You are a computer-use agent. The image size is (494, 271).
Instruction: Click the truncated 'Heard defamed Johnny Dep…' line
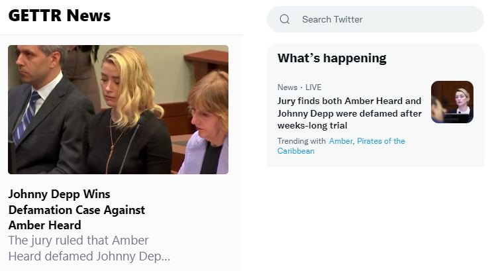(89, 256)
